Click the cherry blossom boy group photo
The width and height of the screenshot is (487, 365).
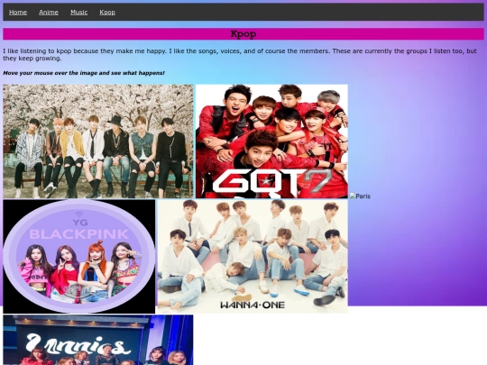click(x=98, y=141)
